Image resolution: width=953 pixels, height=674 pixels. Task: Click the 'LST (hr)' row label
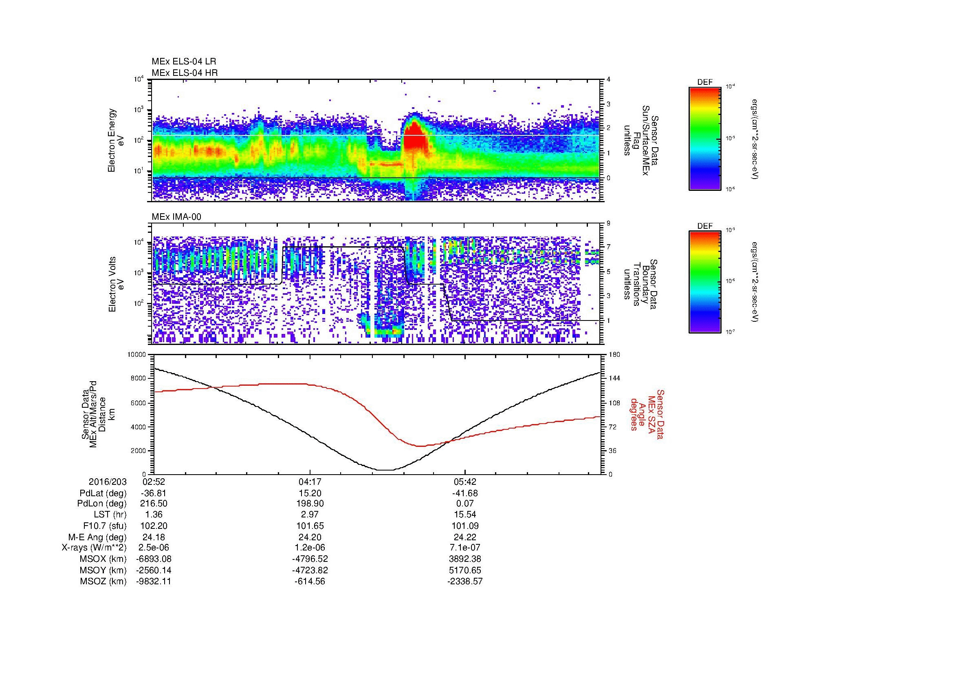click(110, 515)
